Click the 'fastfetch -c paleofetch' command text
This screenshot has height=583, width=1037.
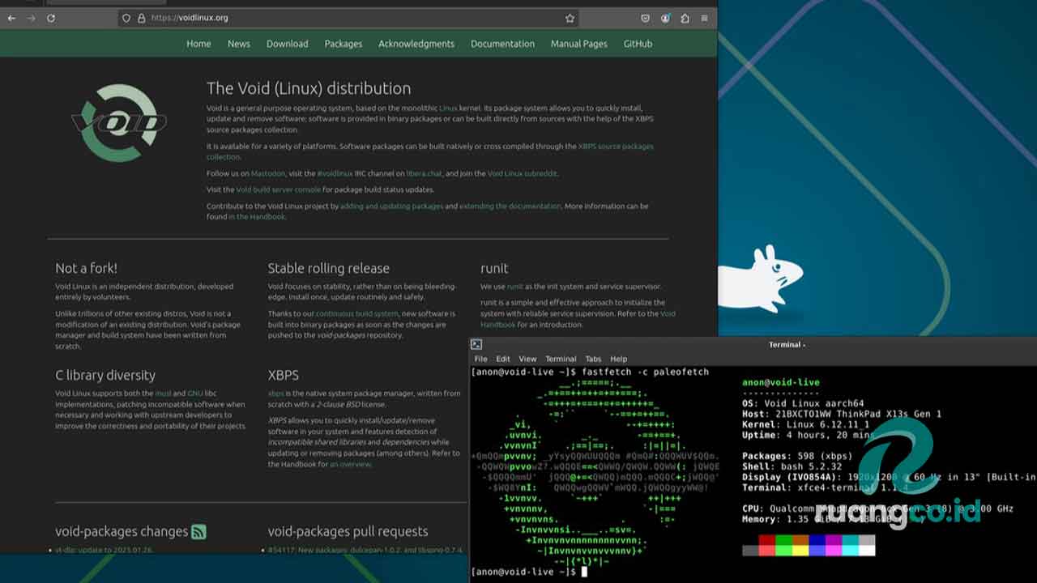coord(645,372)
